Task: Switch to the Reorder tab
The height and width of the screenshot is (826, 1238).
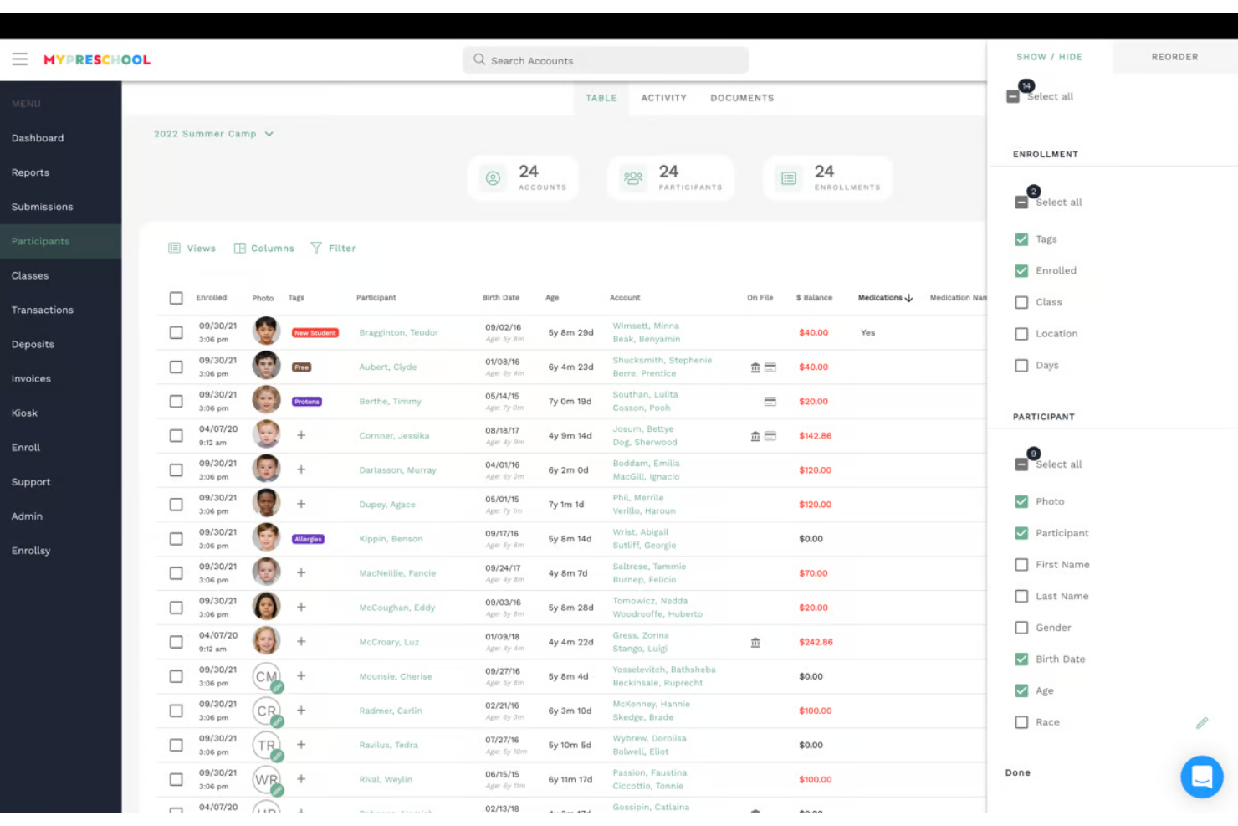Action: click(x=1174, y=57)
